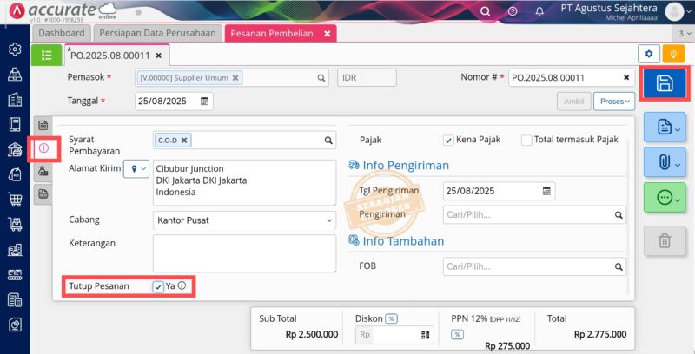
Task: Expand the Alamat Kirim location pin dropdown
Action: tap(136, 168)
